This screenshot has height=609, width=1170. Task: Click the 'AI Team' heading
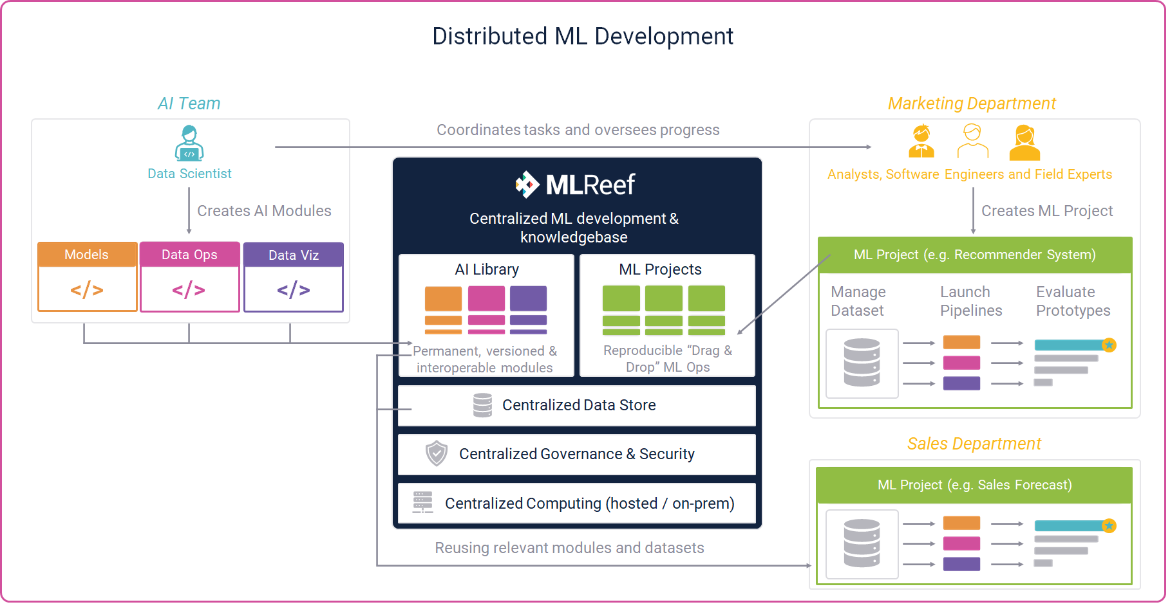tap(189, 104)
